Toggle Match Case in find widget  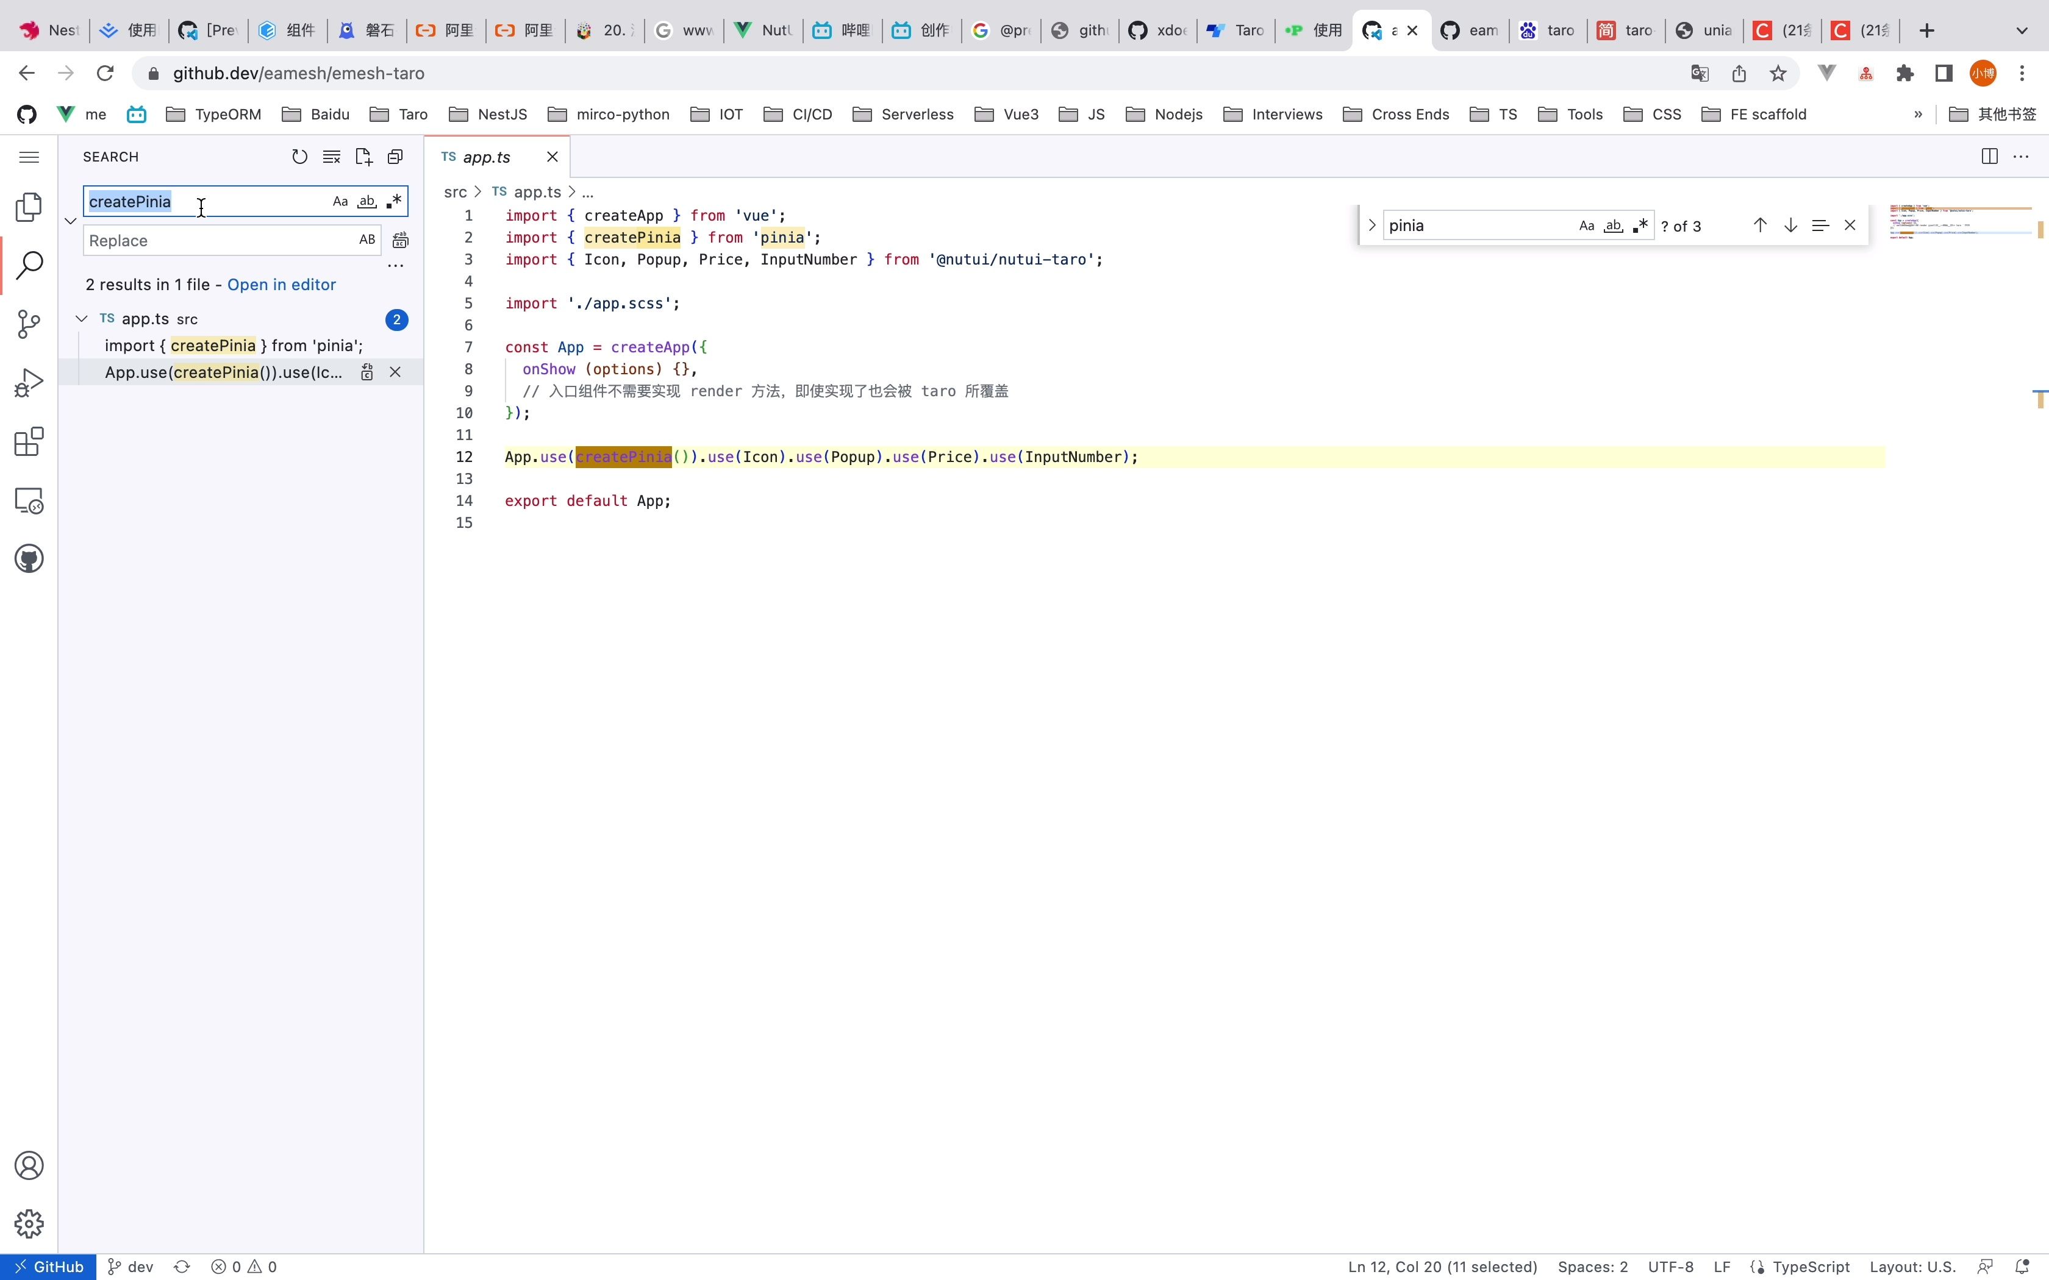(x=1587, y=226)
